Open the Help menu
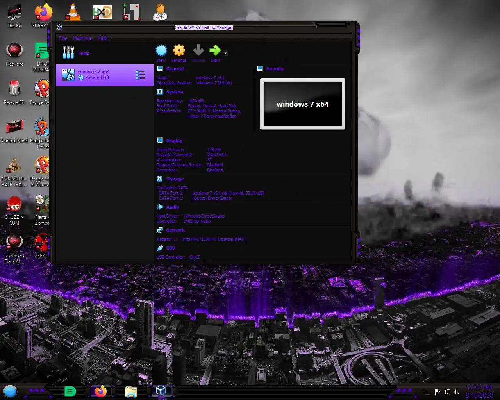Screen dimensions: 500x400 (x=102, y=38)
